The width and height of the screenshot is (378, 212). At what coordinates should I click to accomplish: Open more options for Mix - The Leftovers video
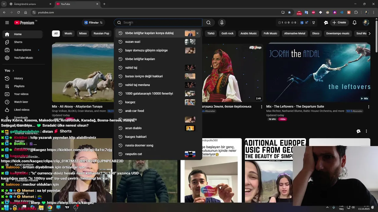click(x=369, y=107)
